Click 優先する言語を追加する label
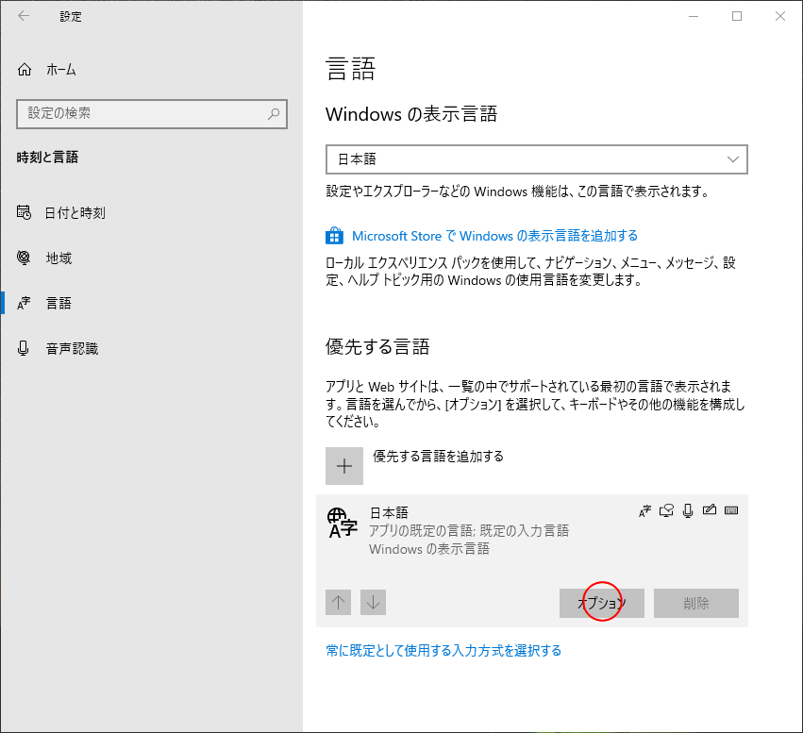This screenshot has width=803, height=733. pos(439,456)
